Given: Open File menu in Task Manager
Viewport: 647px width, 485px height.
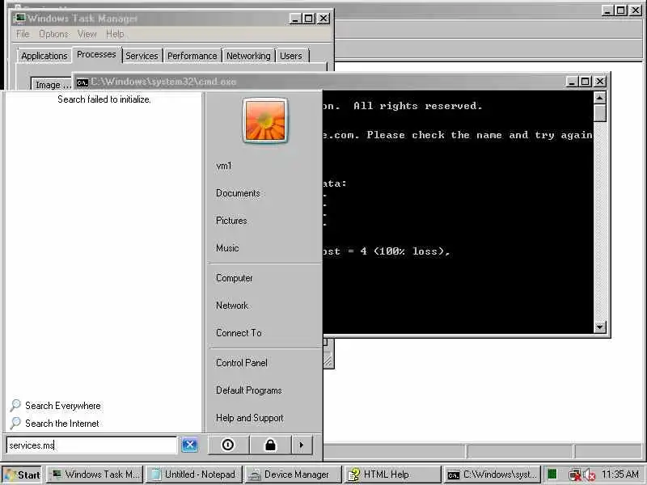Looking at the screenshot, I should [x=23, y=34].
